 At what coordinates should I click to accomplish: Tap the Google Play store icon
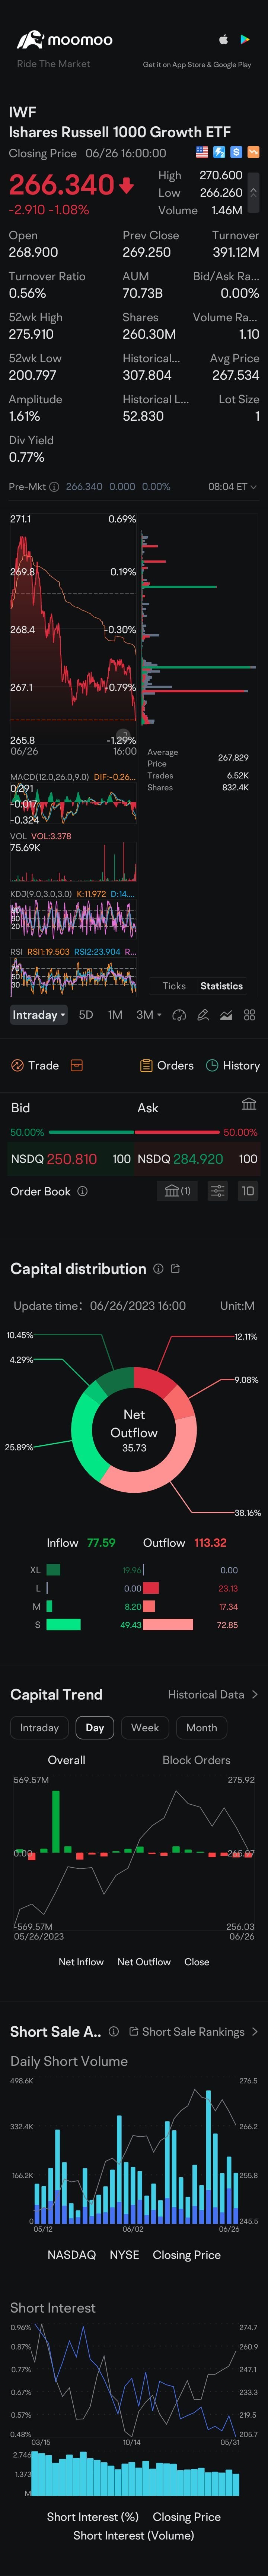[245, 40]
